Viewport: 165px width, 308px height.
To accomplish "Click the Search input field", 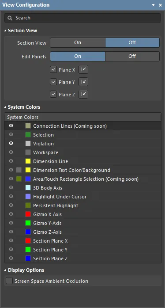I will coord(82,18).
